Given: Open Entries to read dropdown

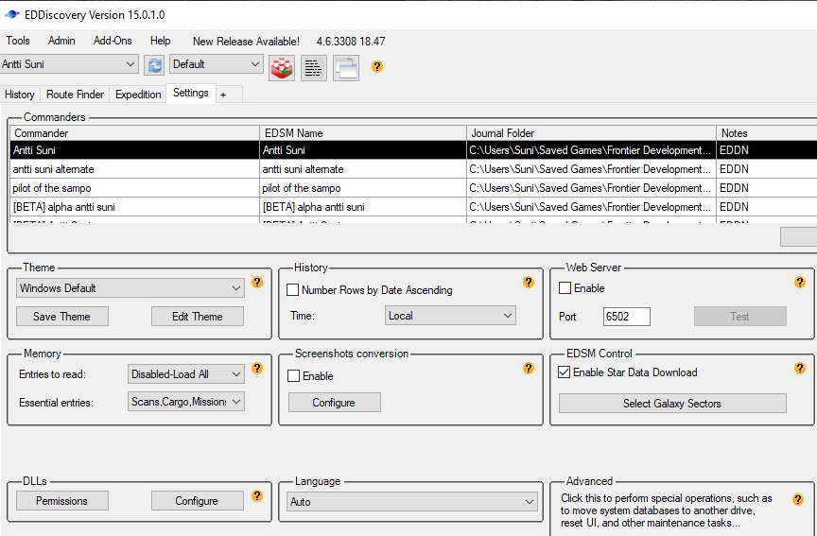Looking at the screenshot, I should coord(186,374).
